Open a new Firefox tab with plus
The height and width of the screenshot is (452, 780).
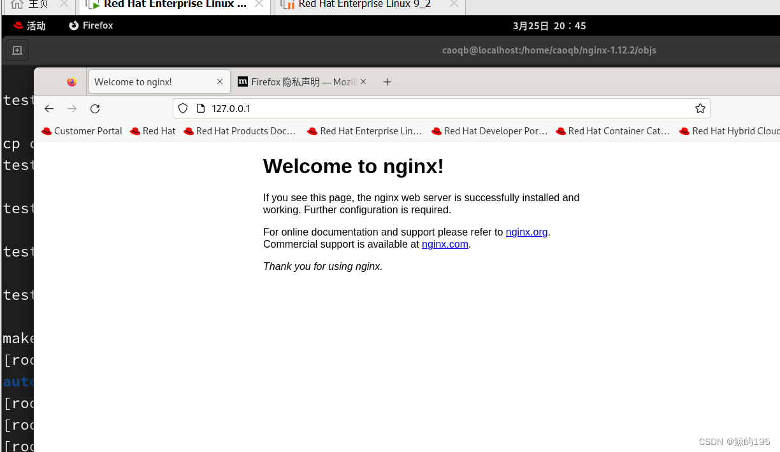pyautogui.click(x=387, y=81)
